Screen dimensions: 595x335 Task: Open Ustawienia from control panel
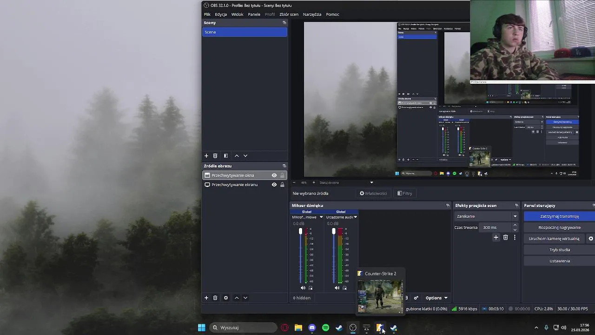point(559,261)
